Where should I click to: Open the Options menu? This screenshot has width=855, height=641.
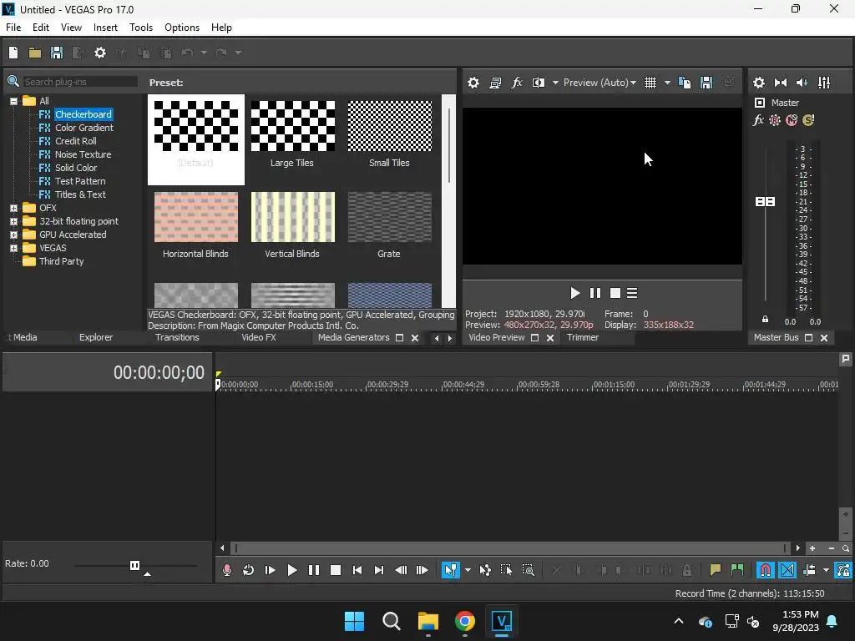point(181,28)
